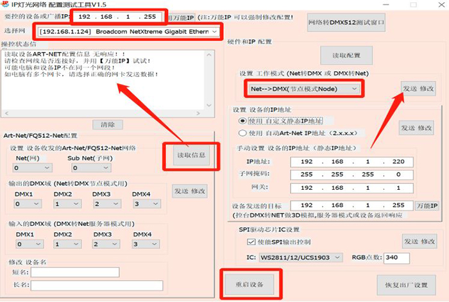Select the automatic Art-Net IP (2.x.x.x) option

pos(242,133)
